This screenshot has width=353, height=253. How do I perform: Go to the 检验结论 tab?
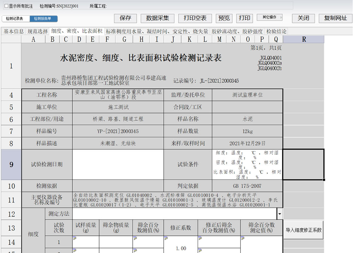[276, 31]
